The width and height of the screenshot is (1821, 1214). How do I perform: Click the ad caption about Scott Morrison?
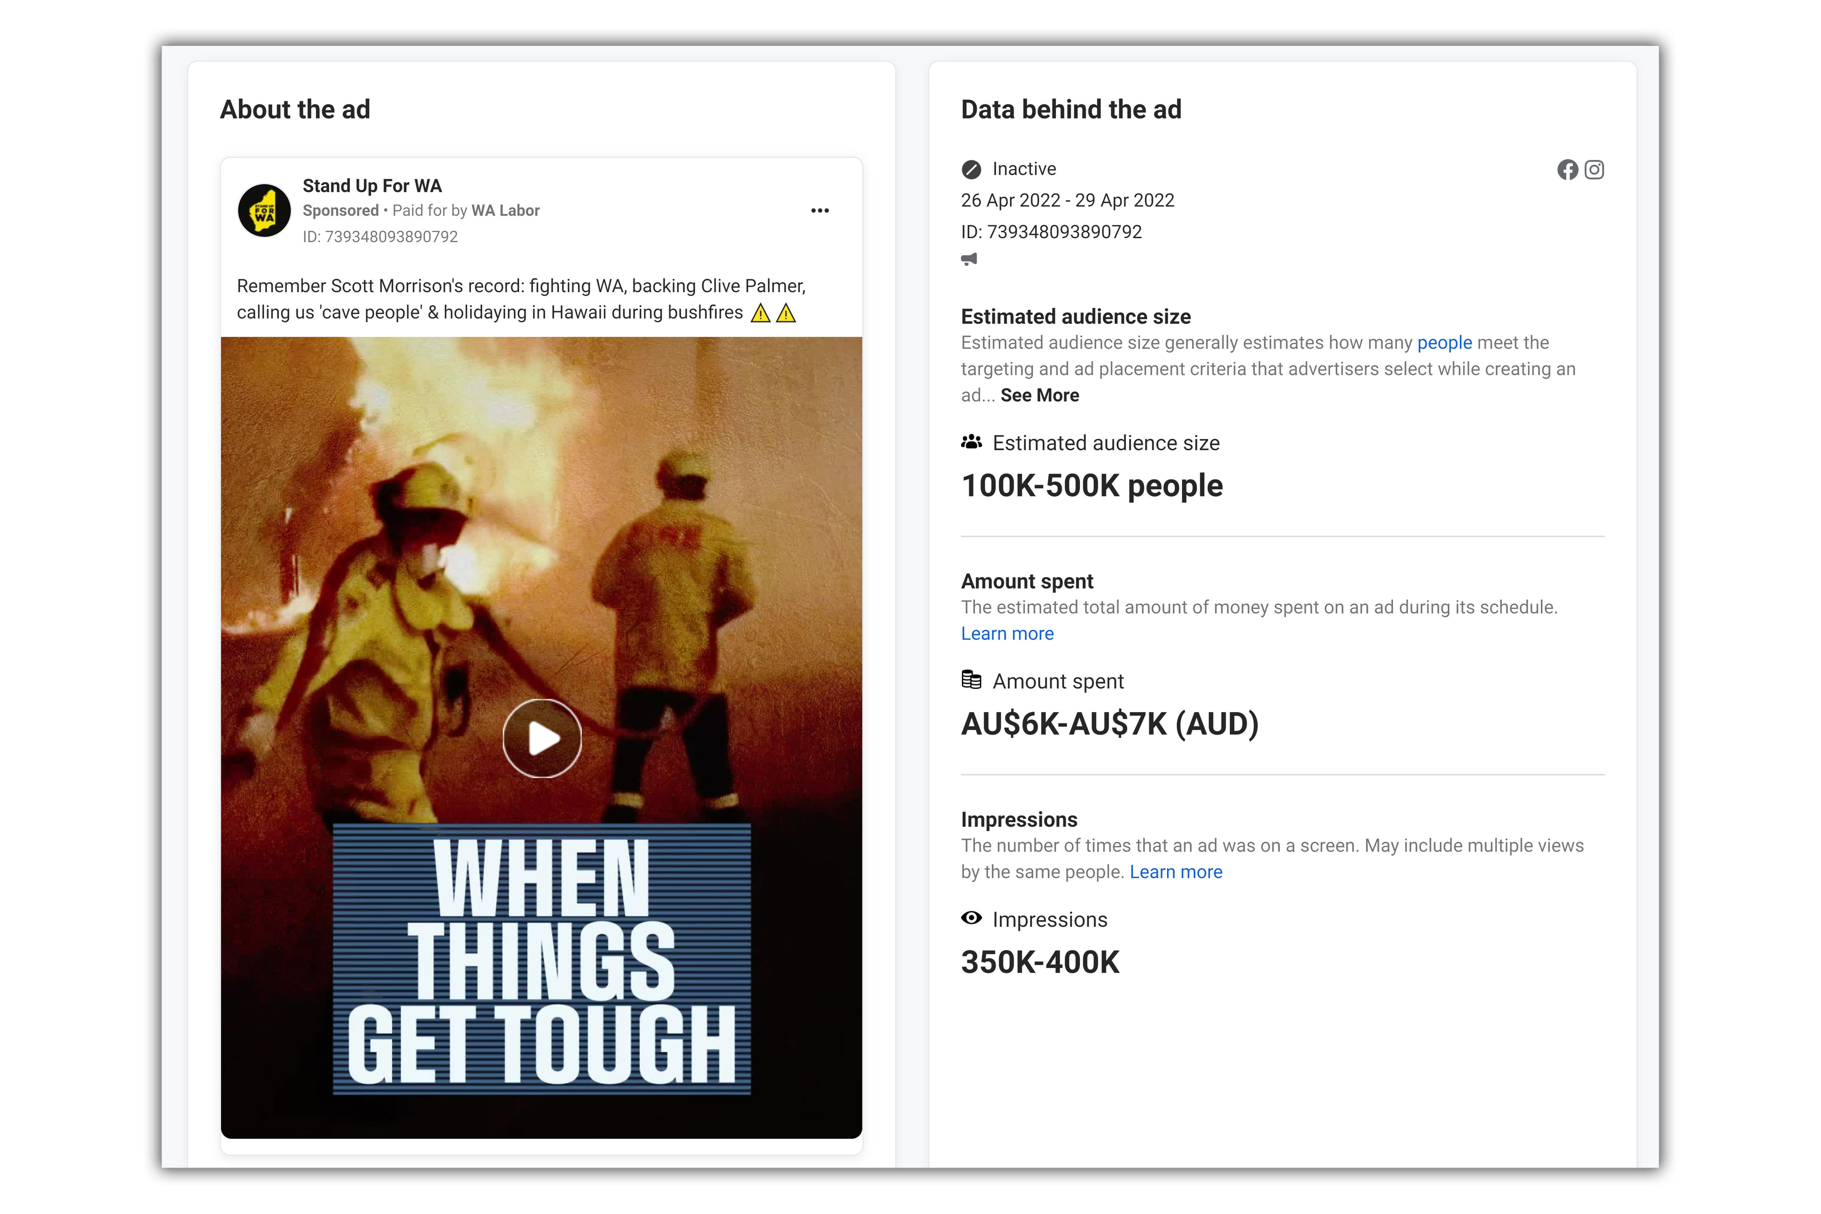click(x=520, y=300)
